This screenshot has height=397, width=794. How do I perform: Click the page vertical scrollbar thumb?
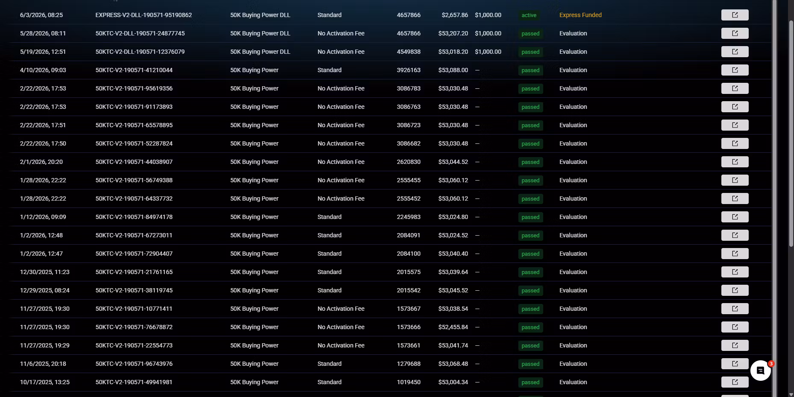[791, 133]
